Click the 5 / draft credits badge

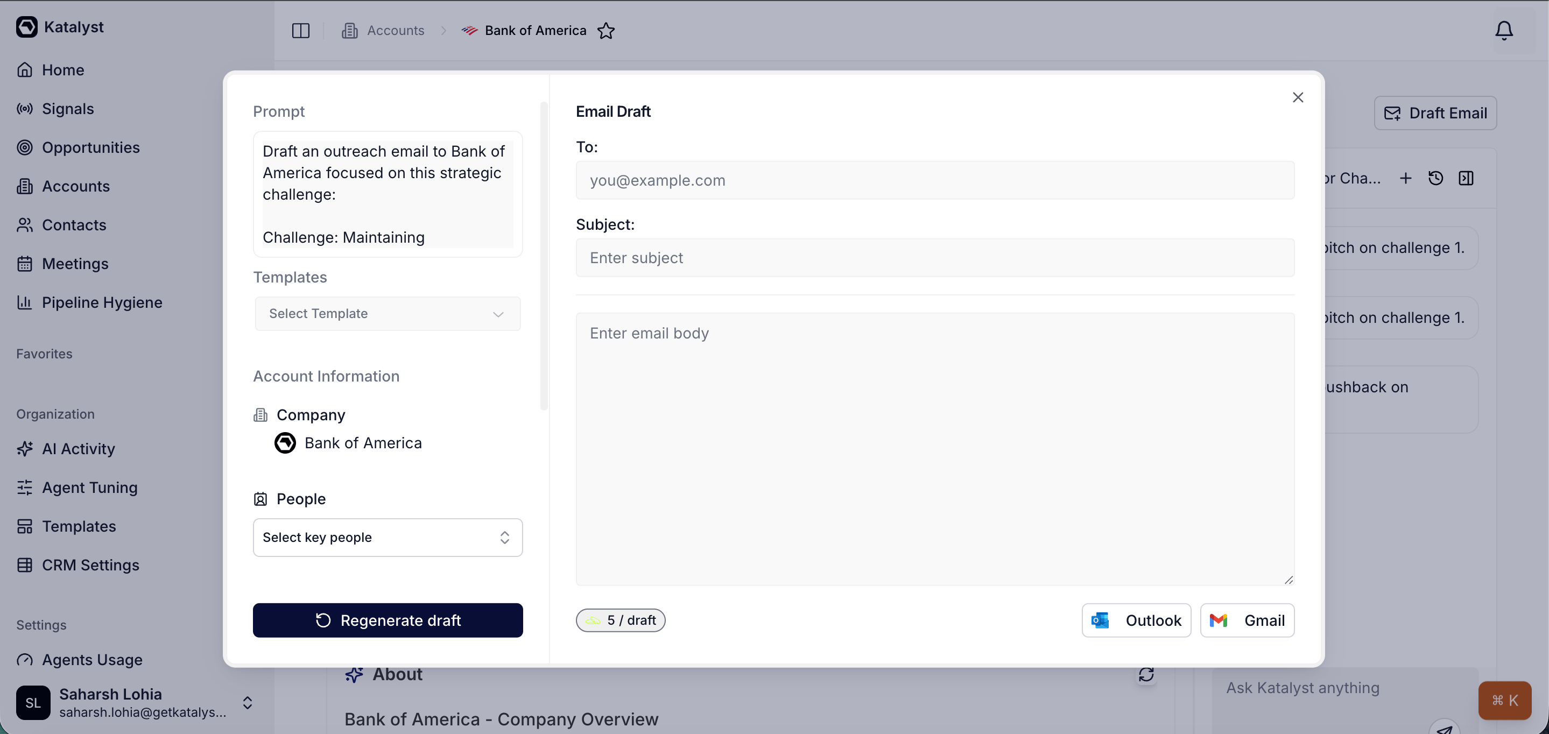pyautogui.click(x=621, y=620)
